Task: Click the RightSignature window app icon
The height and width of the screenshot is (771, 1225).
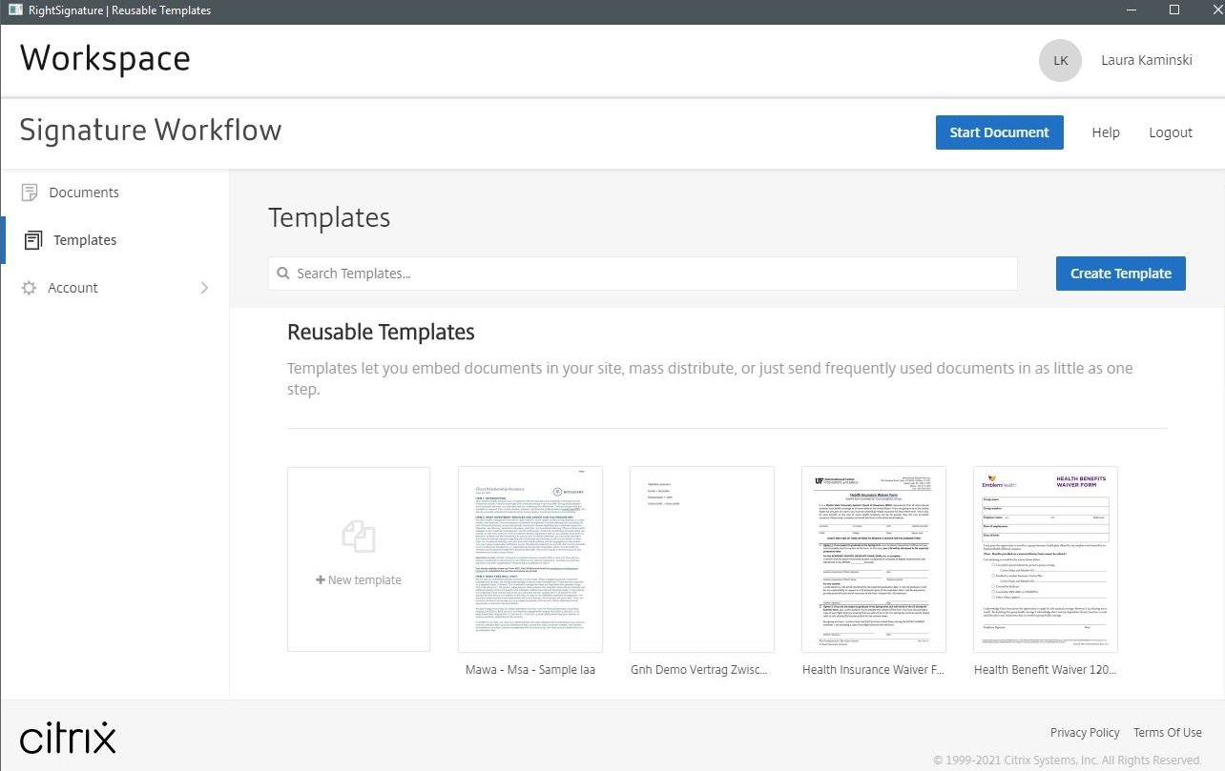Action: 15,10
